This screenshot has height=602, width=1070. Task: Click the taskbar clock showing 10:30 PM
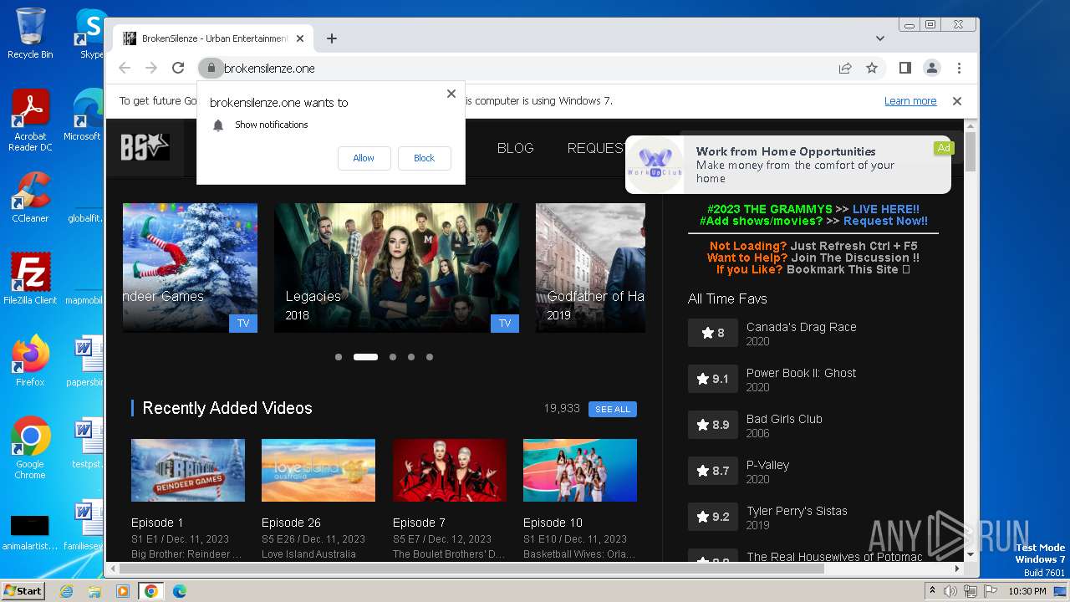[x=1027, y=591]
